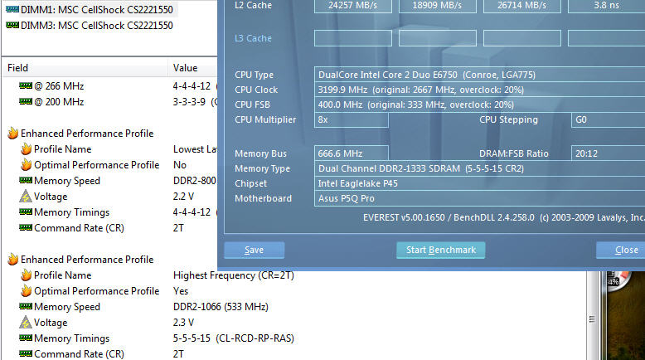Screen dimensions: 645x360
Task: Sort by the Field column header
Action: coord(85,68)
